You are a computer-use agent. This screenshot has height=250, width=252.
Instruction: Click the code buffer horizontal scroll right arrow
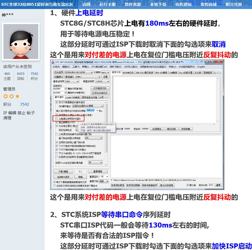point(214,124)
